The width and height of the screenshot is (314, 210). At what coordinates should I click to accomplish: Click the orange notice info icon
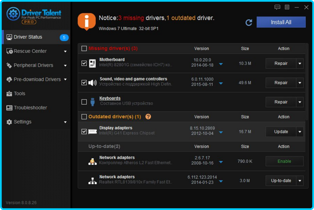tap(86, 22)
